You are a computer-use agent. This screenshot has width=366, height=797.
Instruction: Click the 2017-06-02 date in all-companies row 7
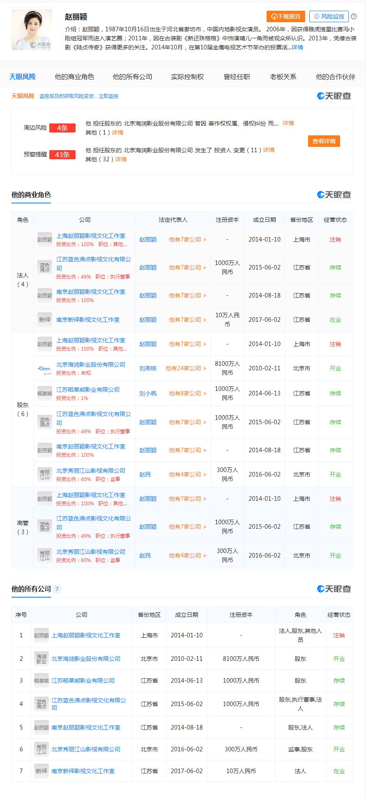tap(187, 771)
